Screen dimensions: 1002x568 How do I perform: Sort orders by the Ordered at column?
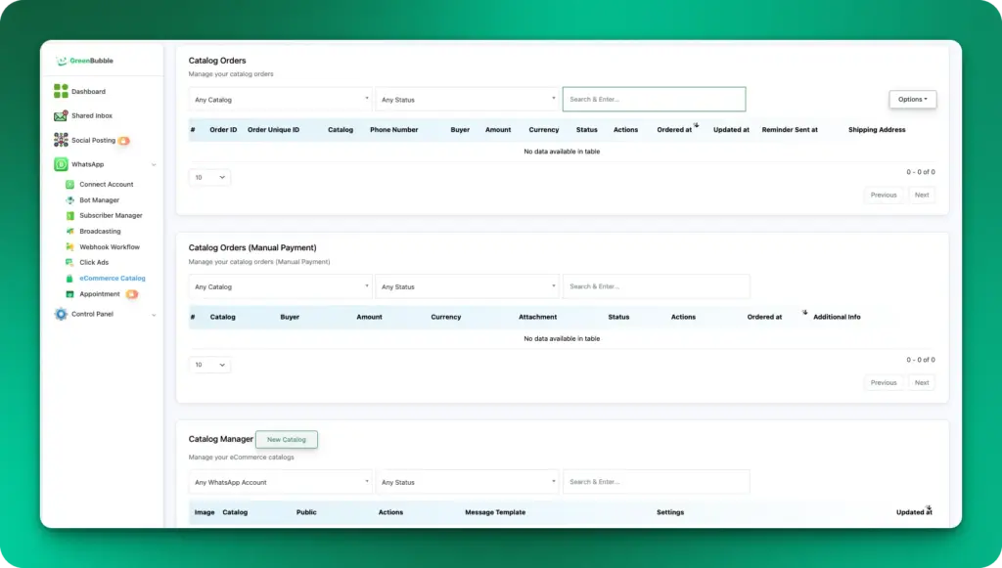click(677, 129)
